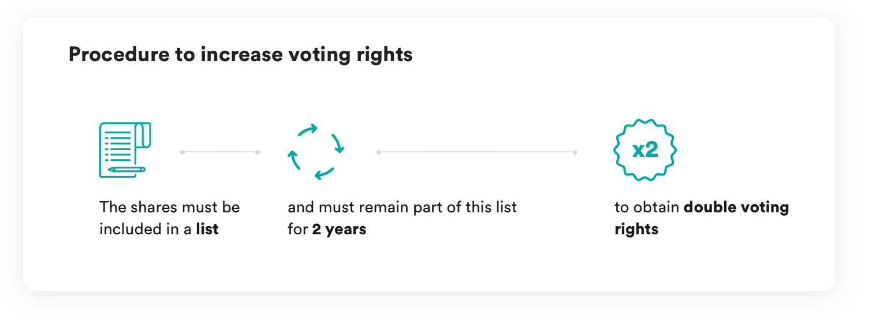Click the bold text '2 years'

click(x=339, y=229)
